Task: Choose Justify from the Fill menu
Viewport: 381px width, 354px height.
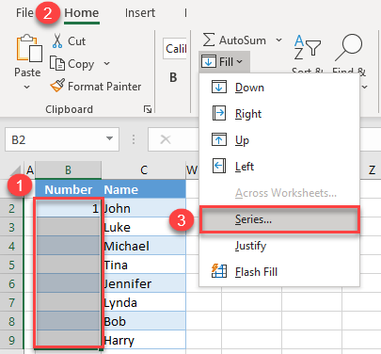Action: pyautogui.click(x=279, y=246)
